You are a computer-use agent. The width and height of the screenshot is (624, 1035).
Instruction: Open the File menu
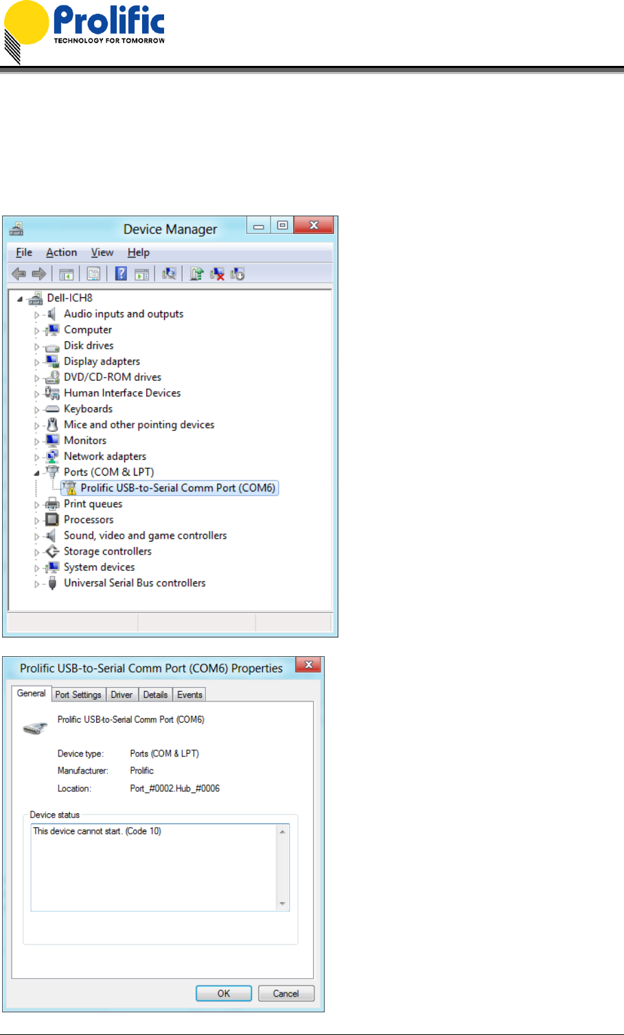24,253
